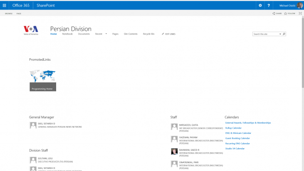Go to the Home navigation link
304x171 pixels.
pos(54,34)
